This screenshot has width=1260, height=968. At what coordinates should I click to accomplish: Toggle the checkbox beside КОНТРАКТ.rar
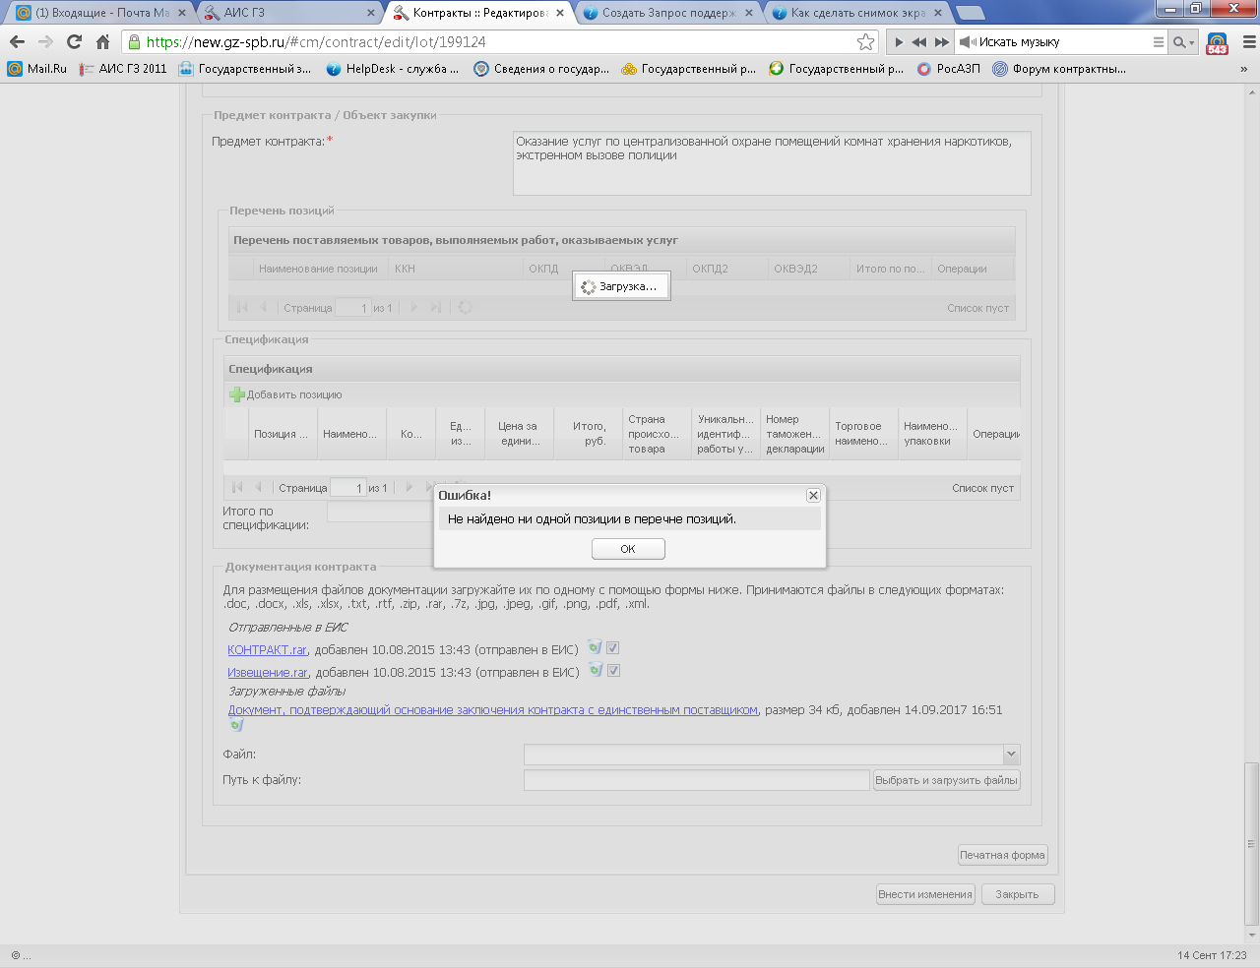click(x=613, y=648)
